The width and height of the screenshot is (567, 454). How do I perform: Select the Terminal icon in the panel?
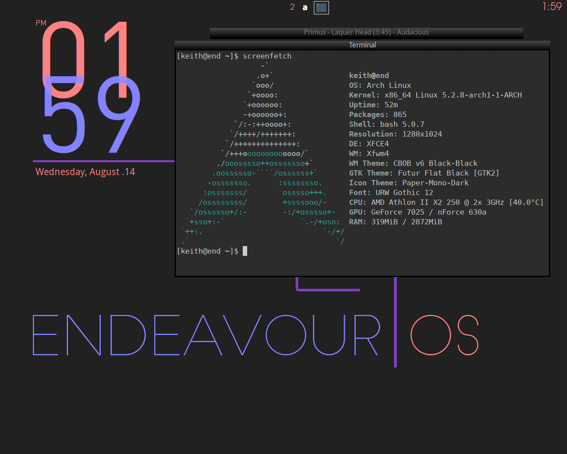pyautogui.click(x=321, y=8)
